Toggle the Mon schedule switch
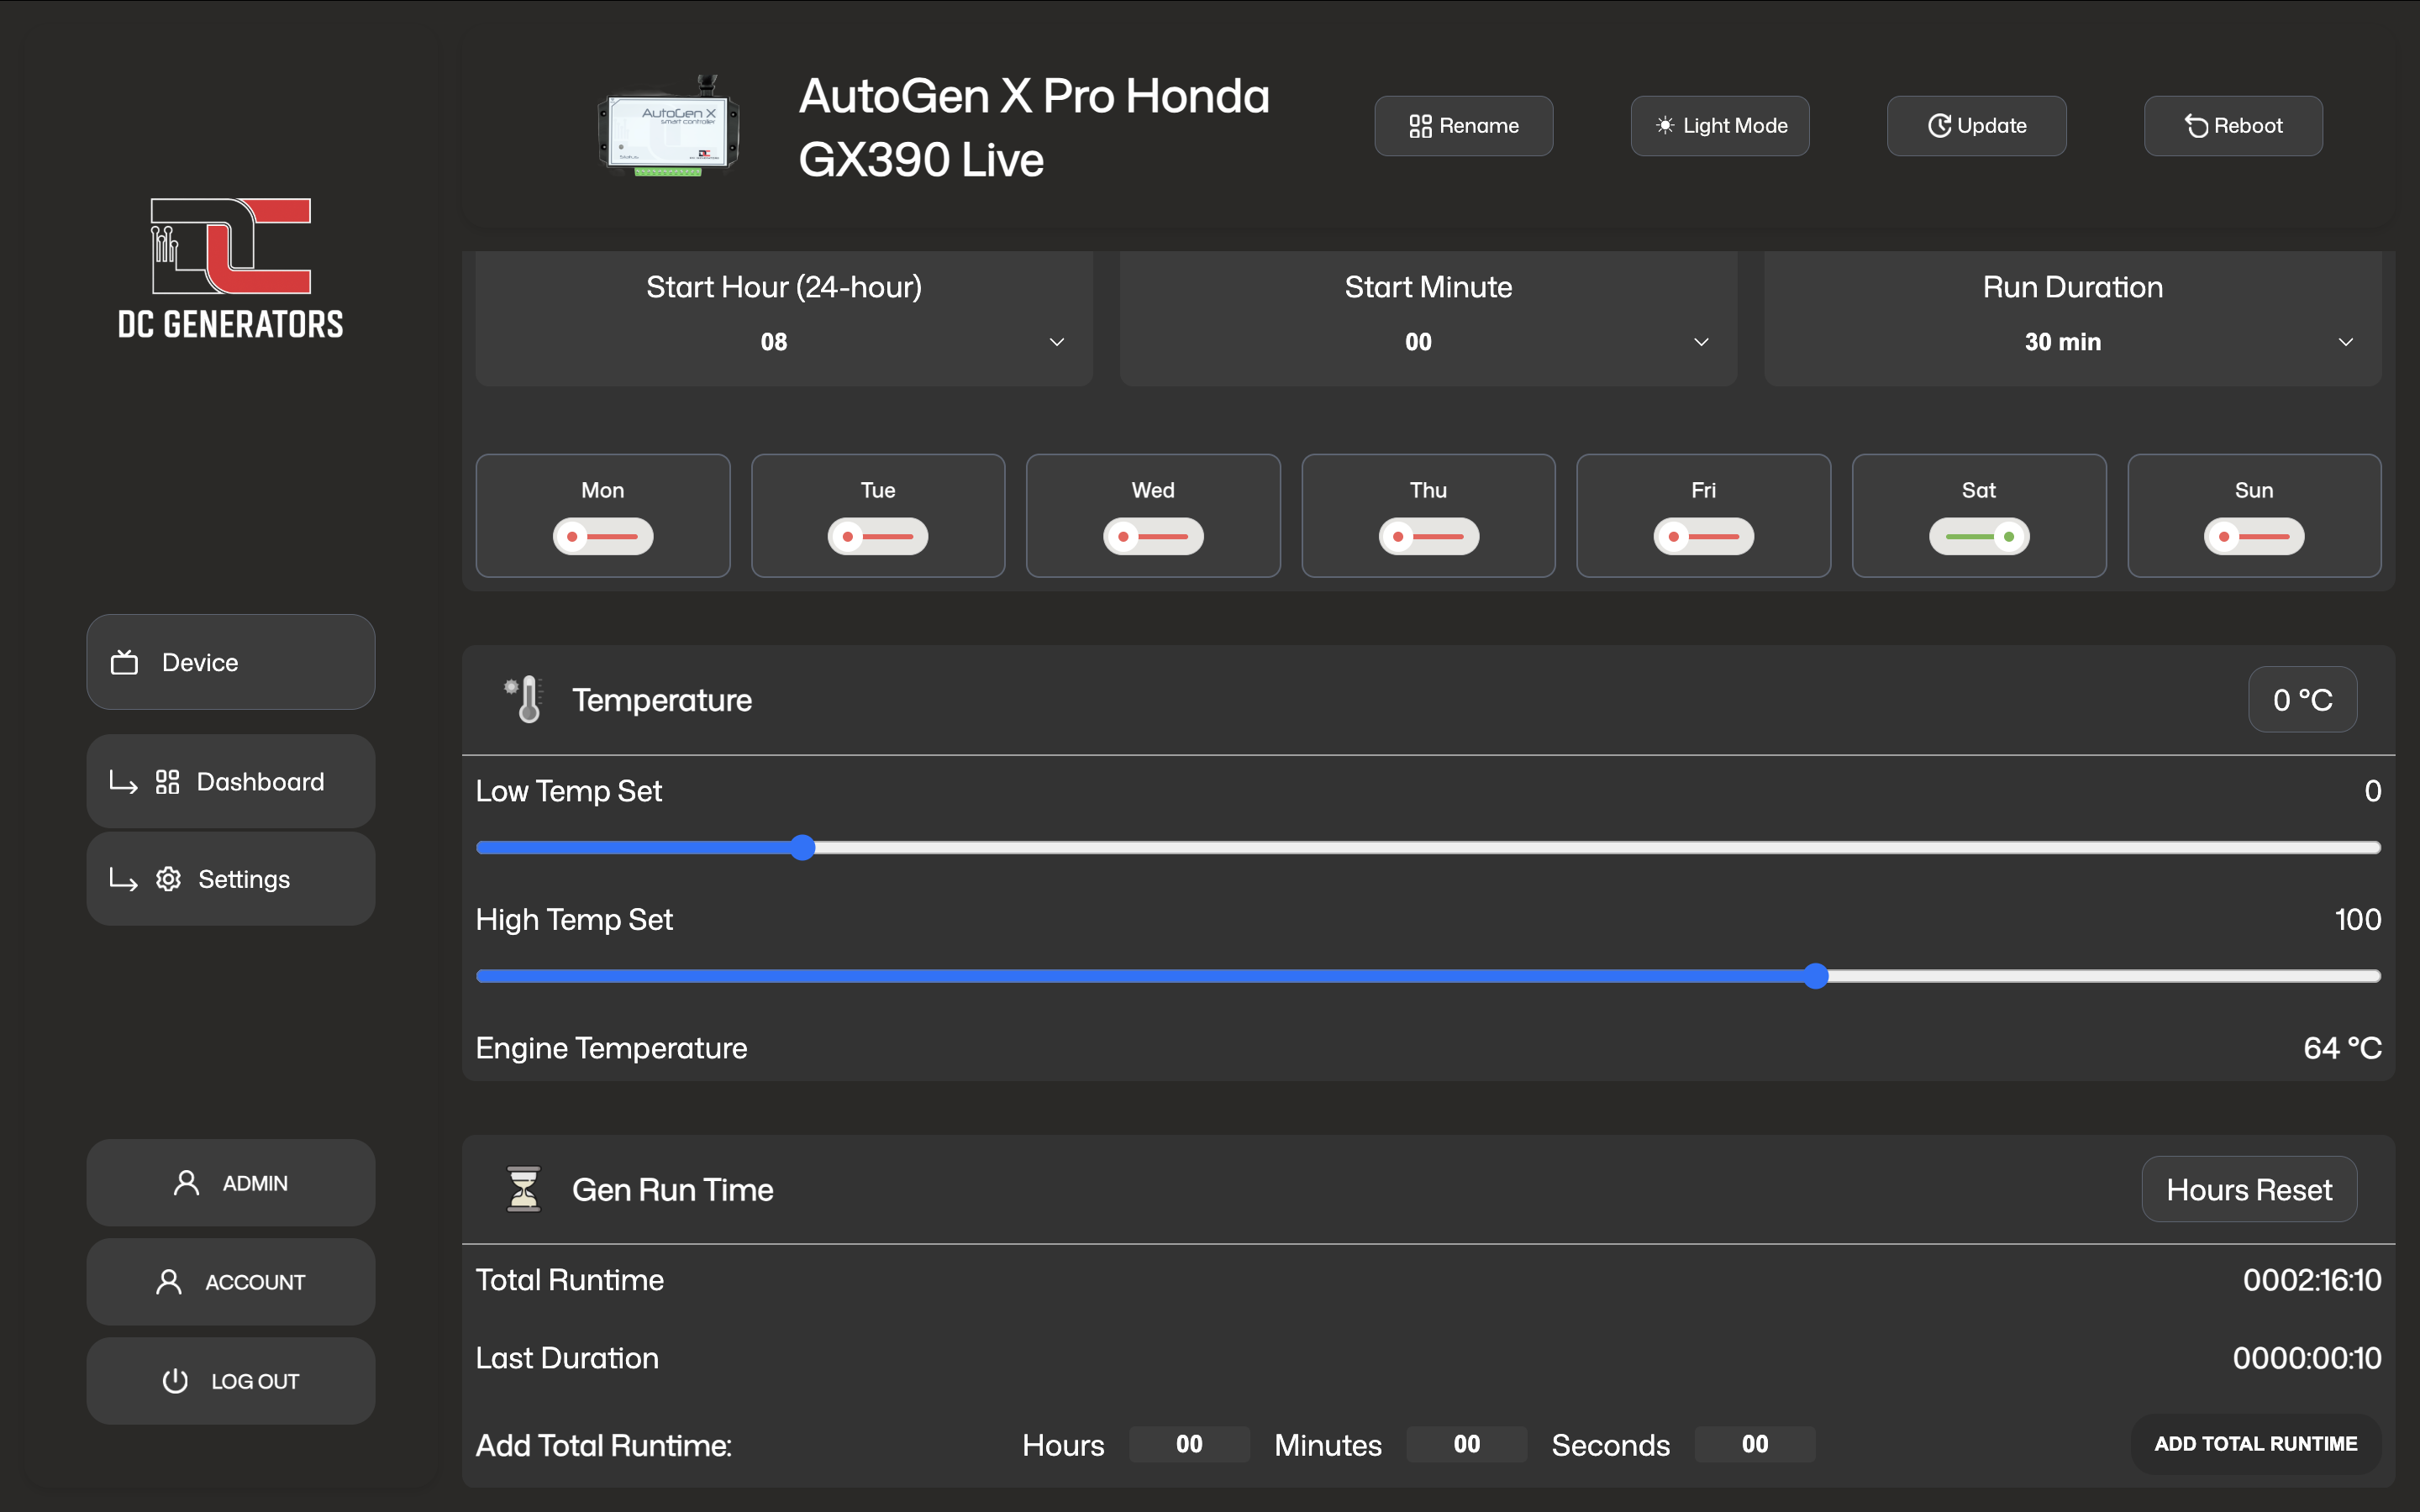 tap(603, 537)
